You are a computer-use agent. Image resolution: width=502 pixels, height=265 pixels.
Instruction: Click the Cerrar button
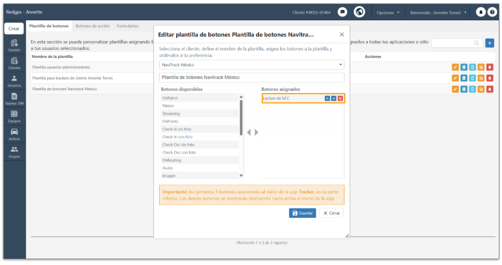[x=331, y=213]
